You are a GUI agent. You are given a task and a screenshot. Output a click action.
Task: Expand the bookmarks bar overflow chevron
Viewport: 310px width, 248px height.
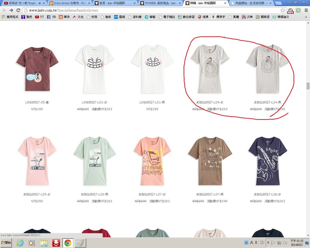point(306,17)
